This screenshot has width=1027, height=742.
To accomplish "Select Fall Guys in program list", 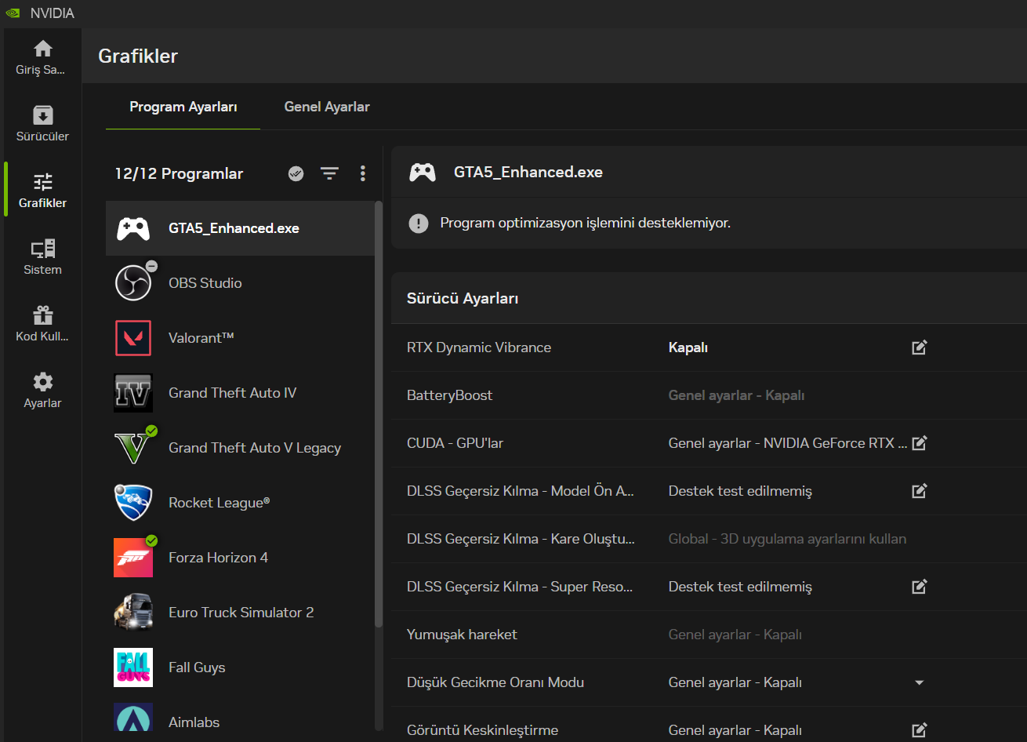I will tap(240, 667).
